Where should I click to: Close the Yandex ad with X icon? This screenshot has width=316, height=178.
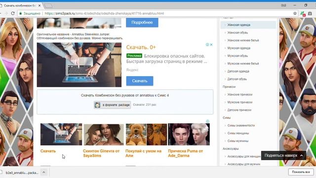coord(211,44)
